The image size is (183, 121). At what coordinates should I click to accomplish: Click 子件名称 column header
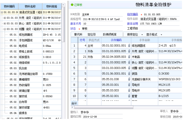click(145, 40)
